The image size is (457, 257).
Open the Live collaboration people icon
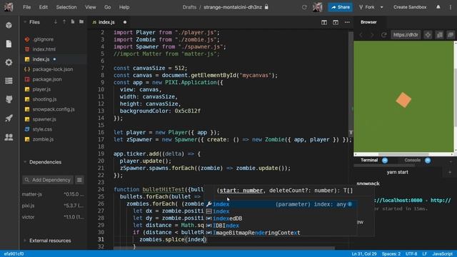pyautogui.click(x=9, y=137)
